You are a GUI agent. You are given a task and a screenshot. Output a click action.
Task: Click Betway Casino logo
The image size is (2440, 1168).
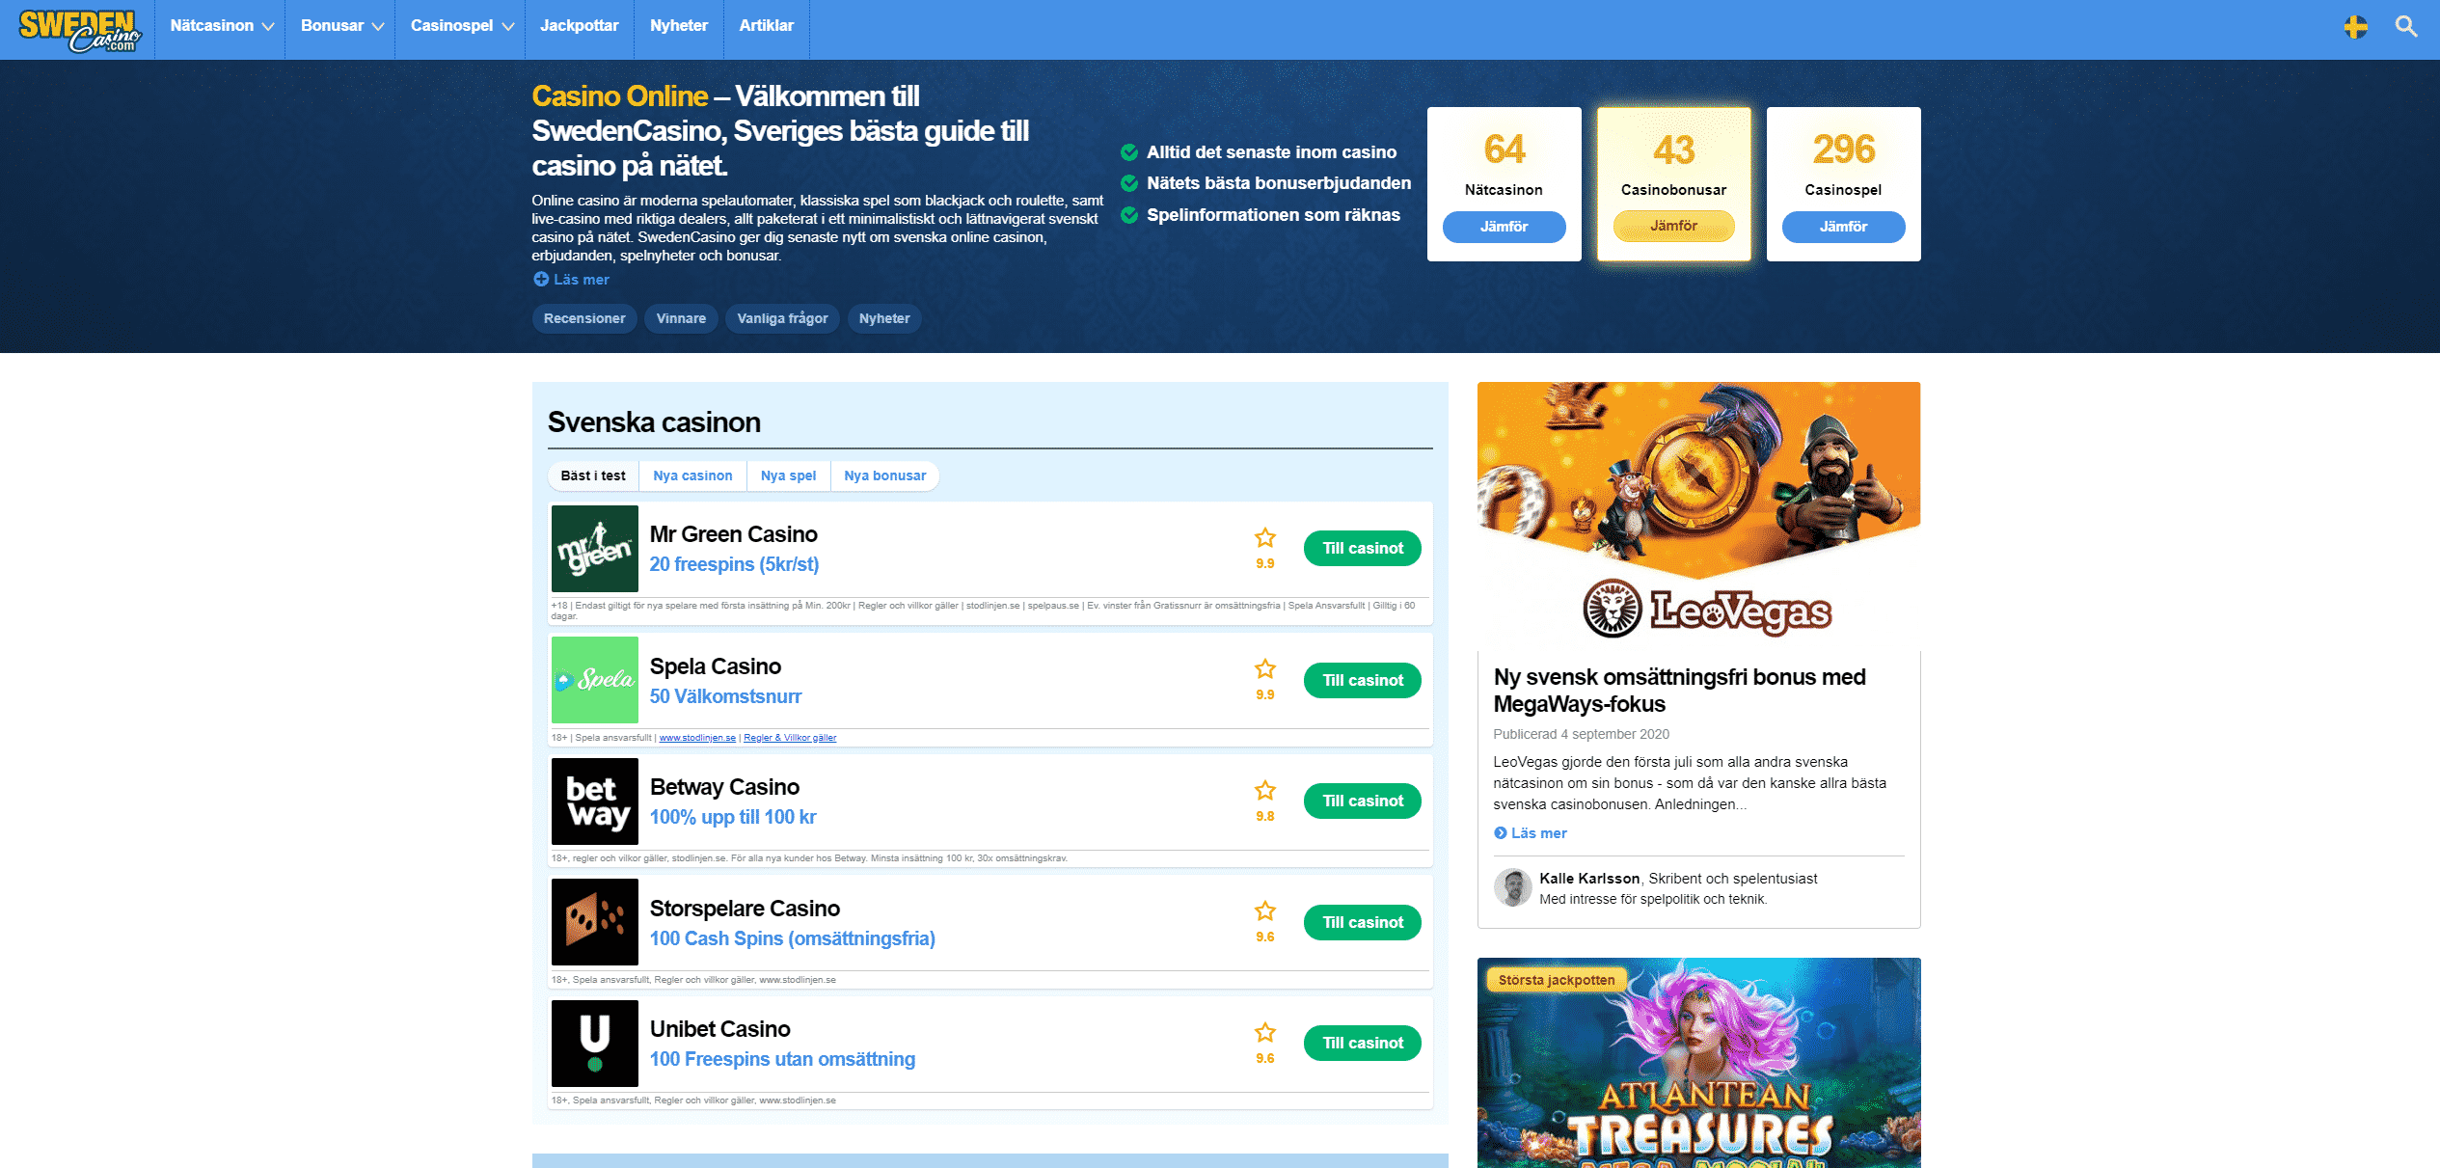click(x=595, y=801)
